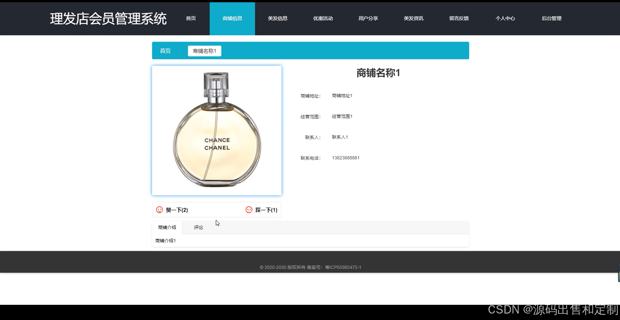The width and height of the screenshot is (620, 320).
Task: Click the 赞一下(2) like button text
Action: pyautogui.click(x=177, y=210)
